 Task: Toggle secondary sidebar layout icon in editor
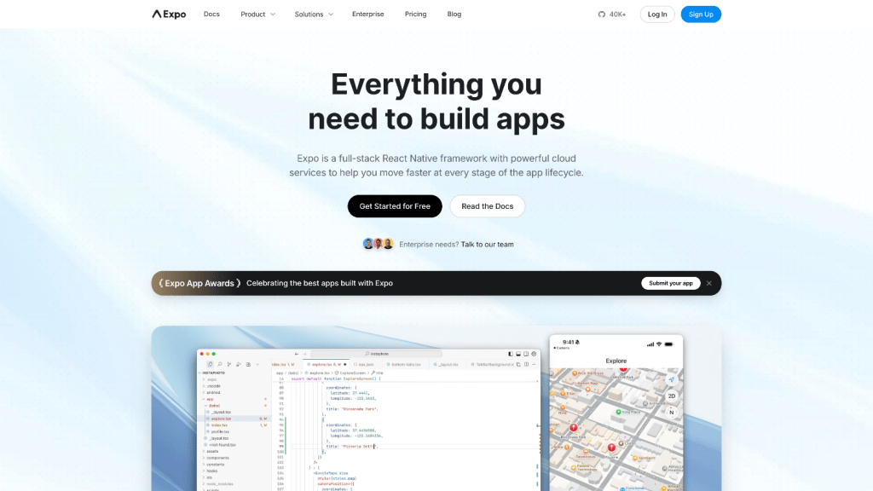[525, 354]
